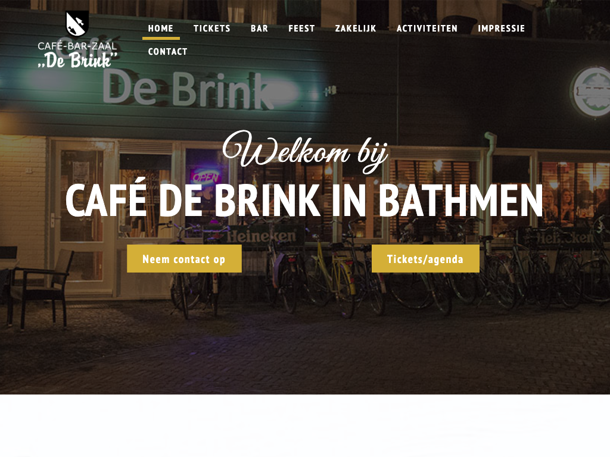The width and height of the screenshot is (610, 457).
Task: Click the shield crest logo icon
Action: pos(77,24)
